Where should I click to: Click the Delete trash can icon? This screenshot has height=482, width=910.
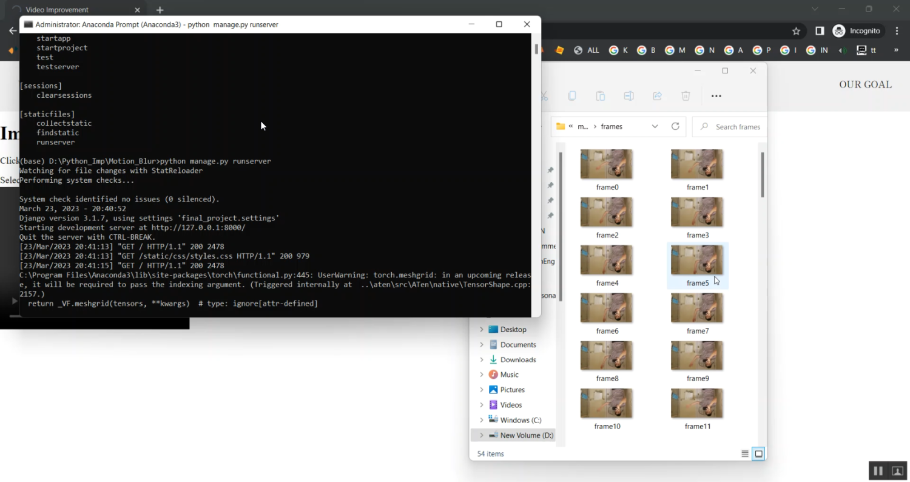coord(686,96)
